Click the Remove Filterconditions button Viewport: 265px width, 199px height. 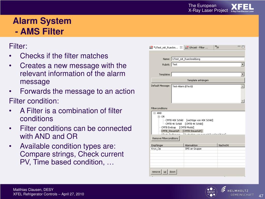click(165, 138)
